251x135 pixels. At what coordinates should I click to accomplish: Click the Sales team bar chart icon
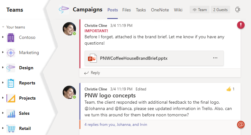tap(11, 114)
